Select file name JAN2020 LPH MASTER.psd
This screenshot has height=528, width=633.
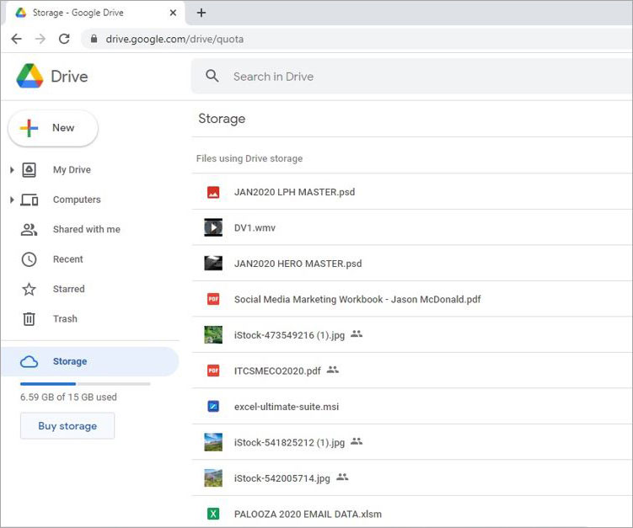click(x=294, y=192)
